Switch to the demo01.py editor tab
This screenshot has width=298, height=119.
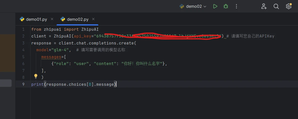click(37, 19)
